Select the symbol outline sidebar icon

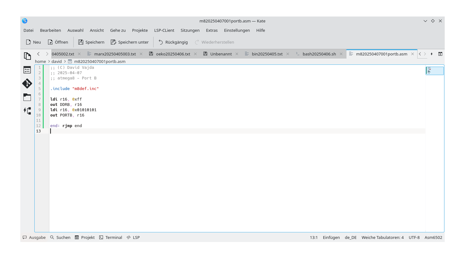click(x=27, y=70)
